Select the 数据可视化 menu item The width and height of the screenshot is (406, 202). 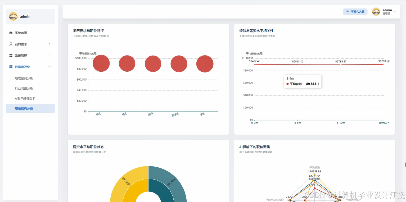pyautogui.click(x=30, y=67)
